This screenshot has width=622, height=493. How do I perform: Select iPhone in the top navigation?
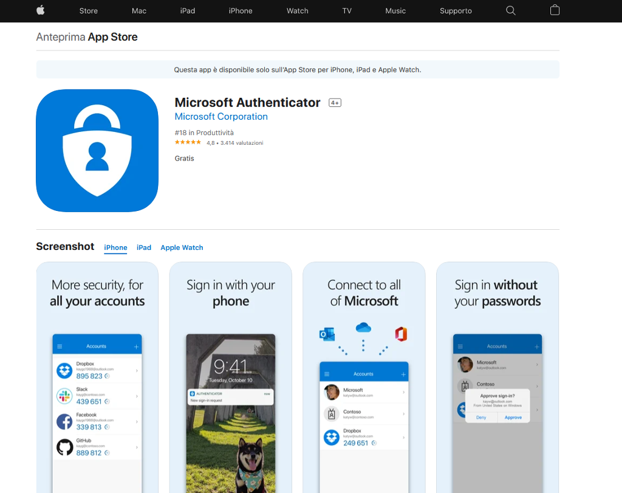[241, 11]
